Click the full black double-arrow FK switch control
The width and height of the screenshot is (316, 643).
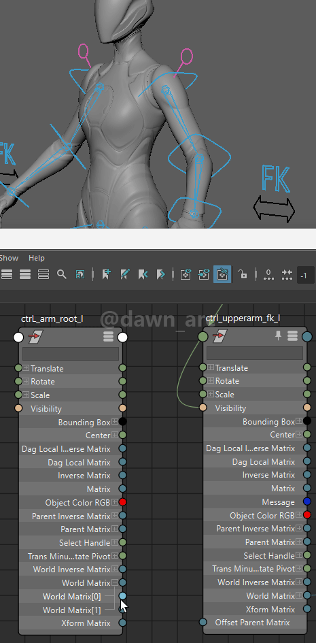click(275, 209)
